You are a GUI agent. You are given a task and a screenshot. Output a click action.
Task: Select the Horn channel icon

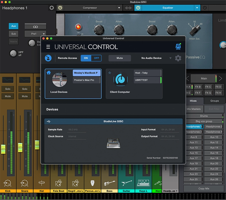pos(158,183)
